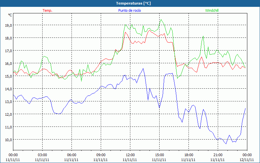Click the 18:00 time axis label
This screenshot has height=163, width=260.
click(189, 155)
